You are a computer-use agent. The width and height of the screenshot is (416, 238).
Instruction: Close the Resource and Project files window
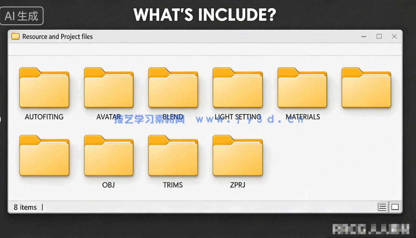tap(394, 37)
